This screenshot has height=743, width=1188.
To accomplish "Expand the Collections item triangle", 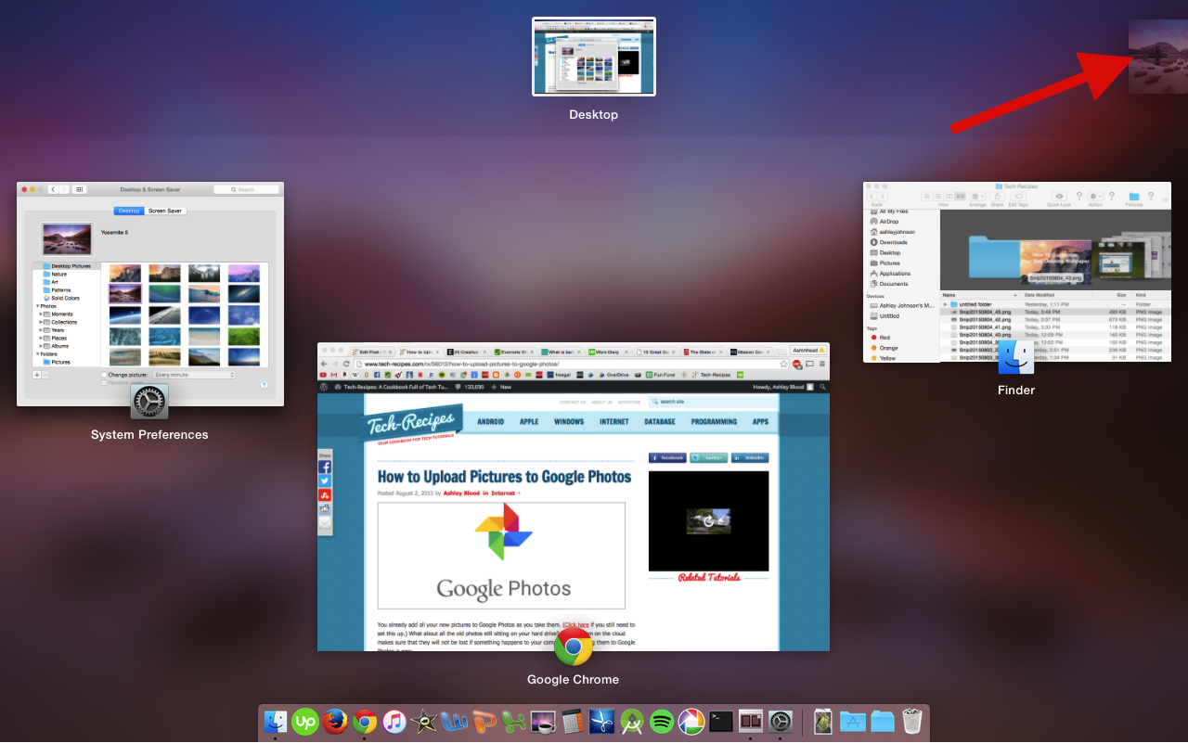I will click(42, 322).
